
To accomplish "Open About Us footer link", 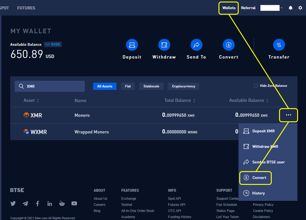I will [100, 199].
